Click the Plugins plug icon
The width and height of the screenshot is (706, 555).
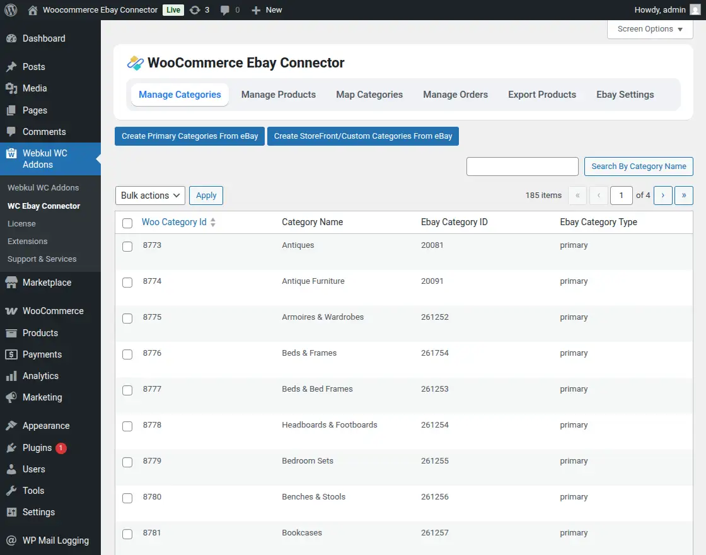coord(11,448)
